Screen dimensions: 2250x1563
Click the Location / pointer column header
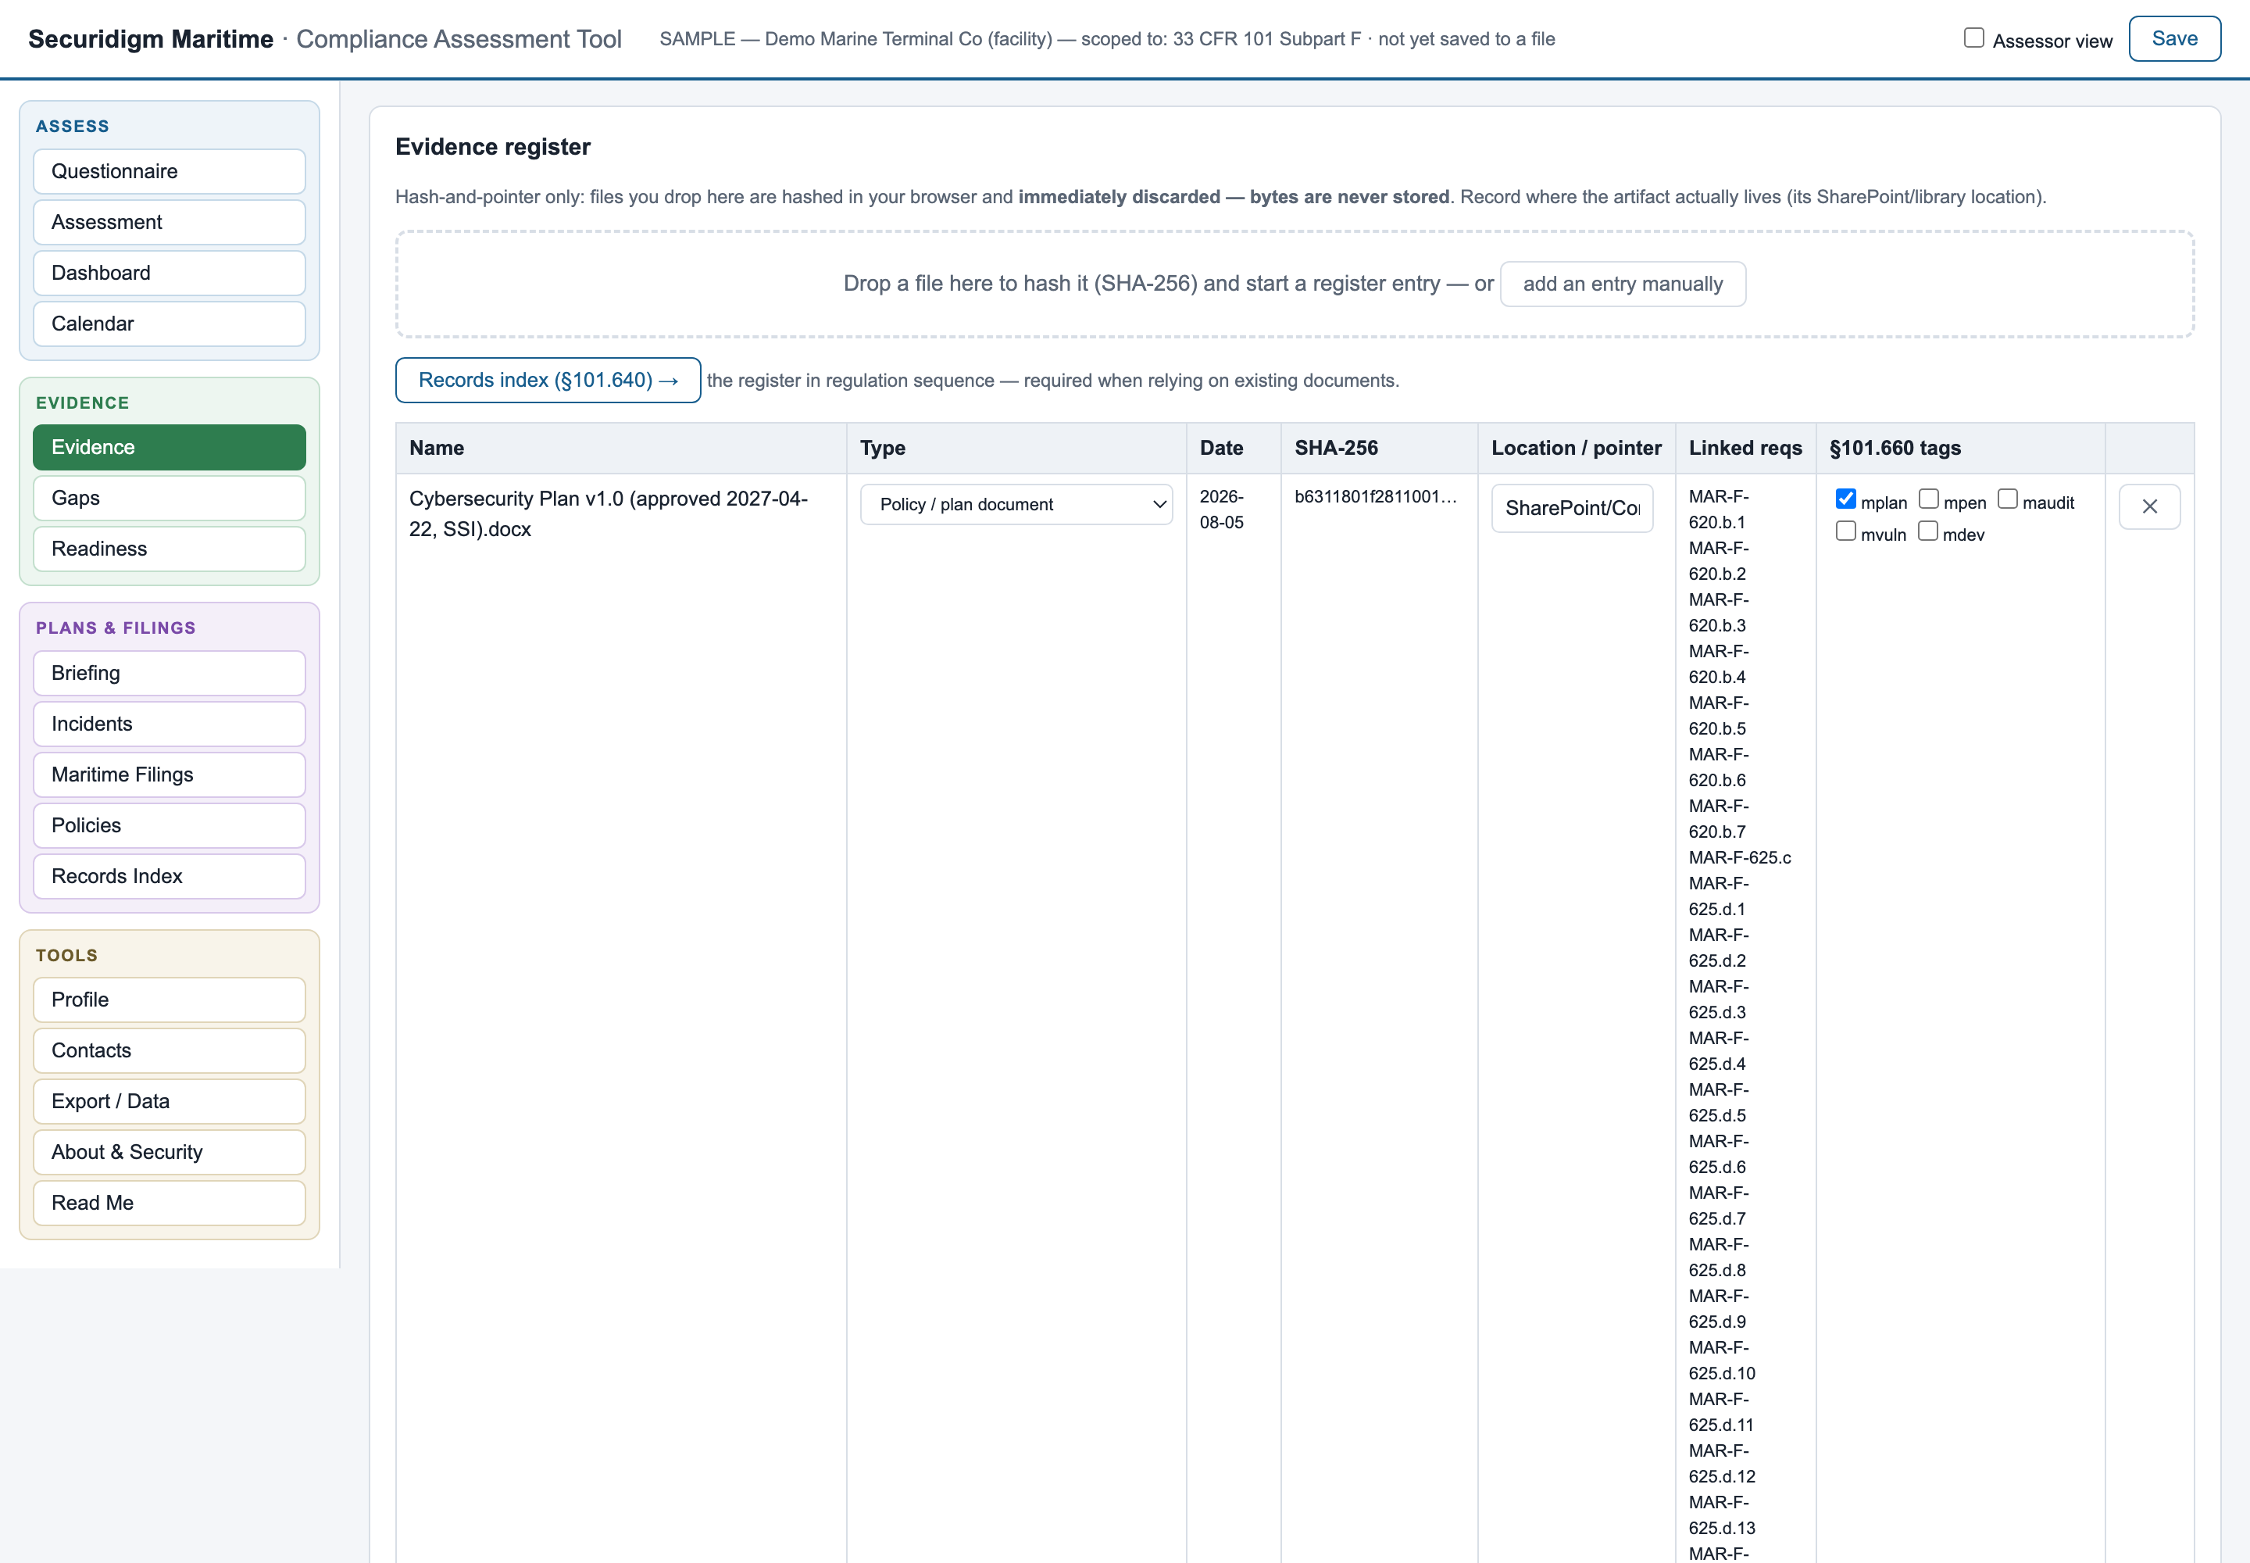(1576, 449)
